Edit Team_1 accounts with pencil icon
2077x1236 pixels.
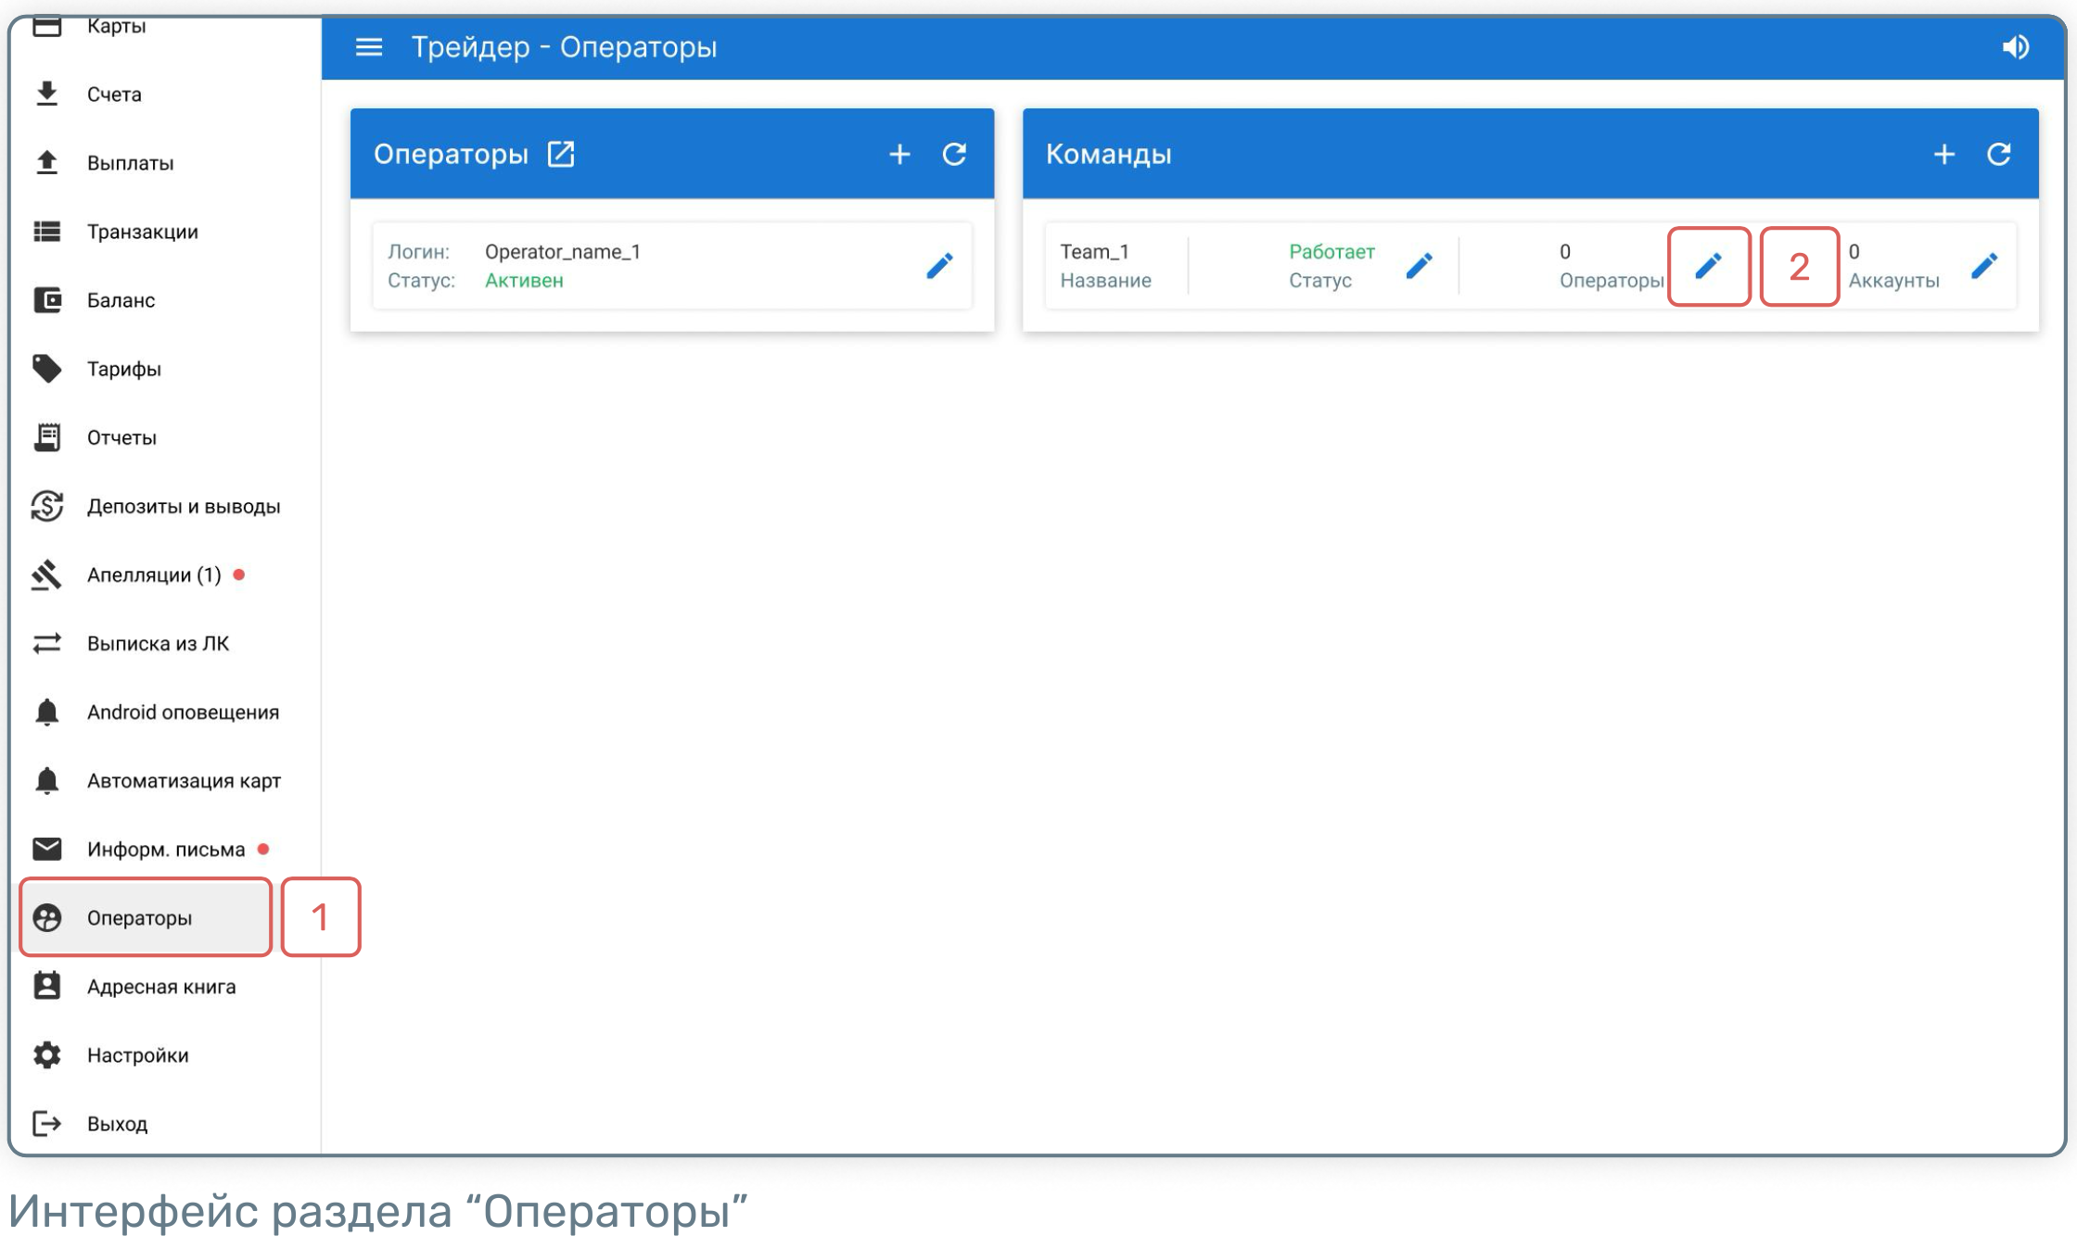click(1983, 266)
